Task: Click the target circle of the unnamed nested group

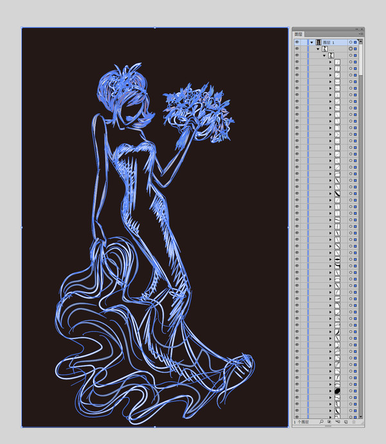Action: pyautogui.click(x=351, y=55)
